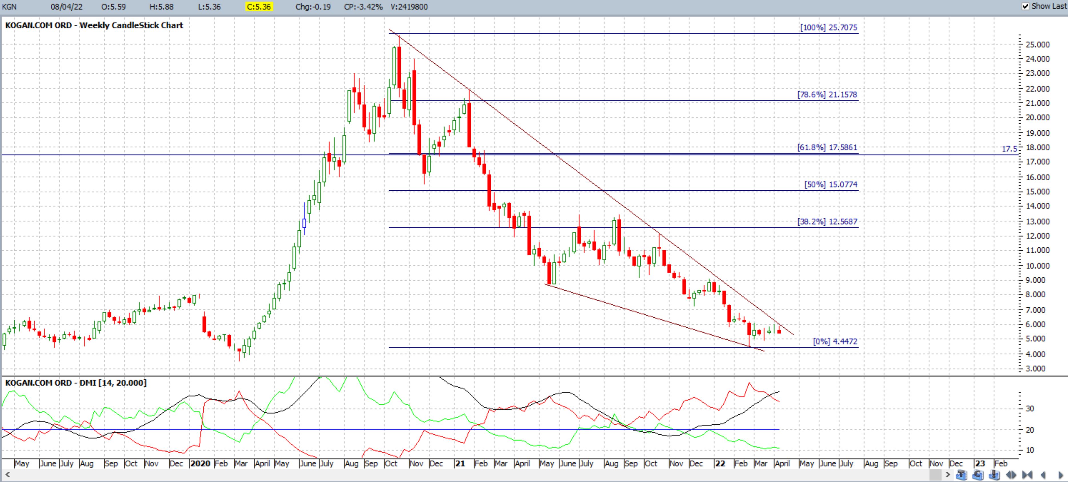Click the KGN ticker symbol in header

[9, 7]
